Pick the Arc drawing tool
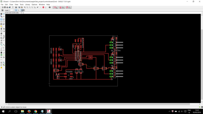The height and width of the screenshot is (114, 203). tap(4, 50)
